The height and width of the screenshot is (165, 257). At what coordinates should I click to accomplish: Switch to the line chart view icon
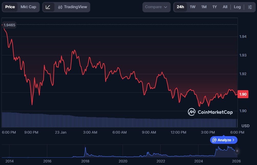click(x=48, y=7)
